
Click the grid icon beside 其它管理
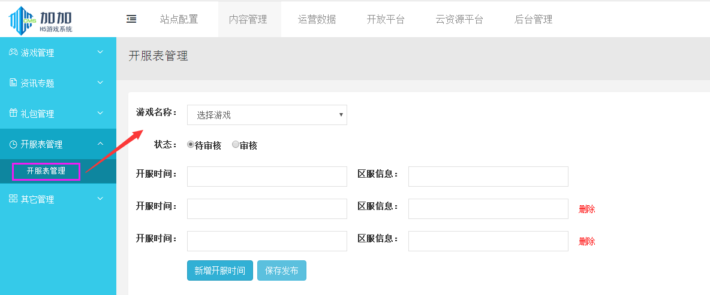point(13,199)
